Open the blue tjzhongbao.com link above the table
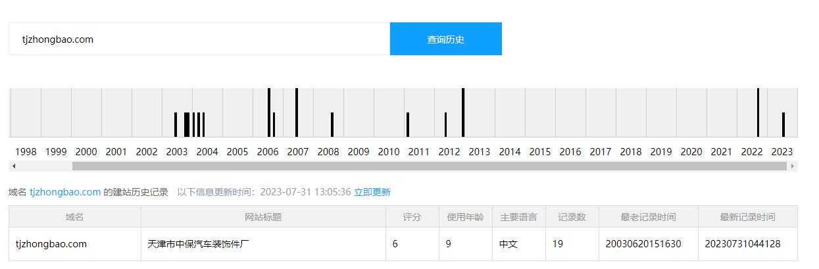 tap(65, 192)
